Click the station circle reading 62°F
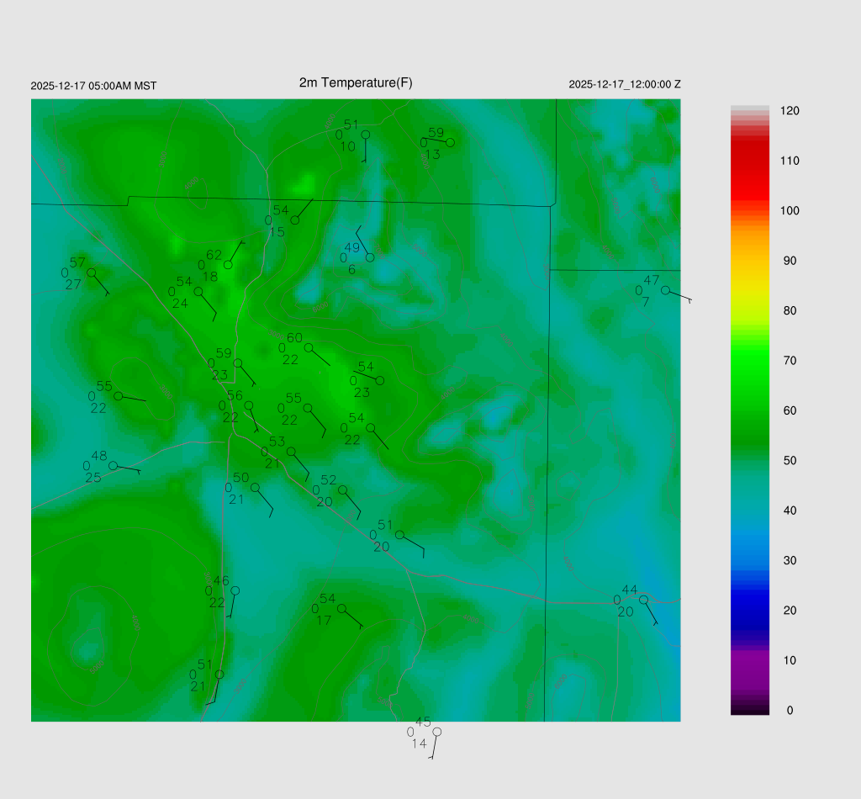Viewport: 861px width, 799px height. coord(228,265)
